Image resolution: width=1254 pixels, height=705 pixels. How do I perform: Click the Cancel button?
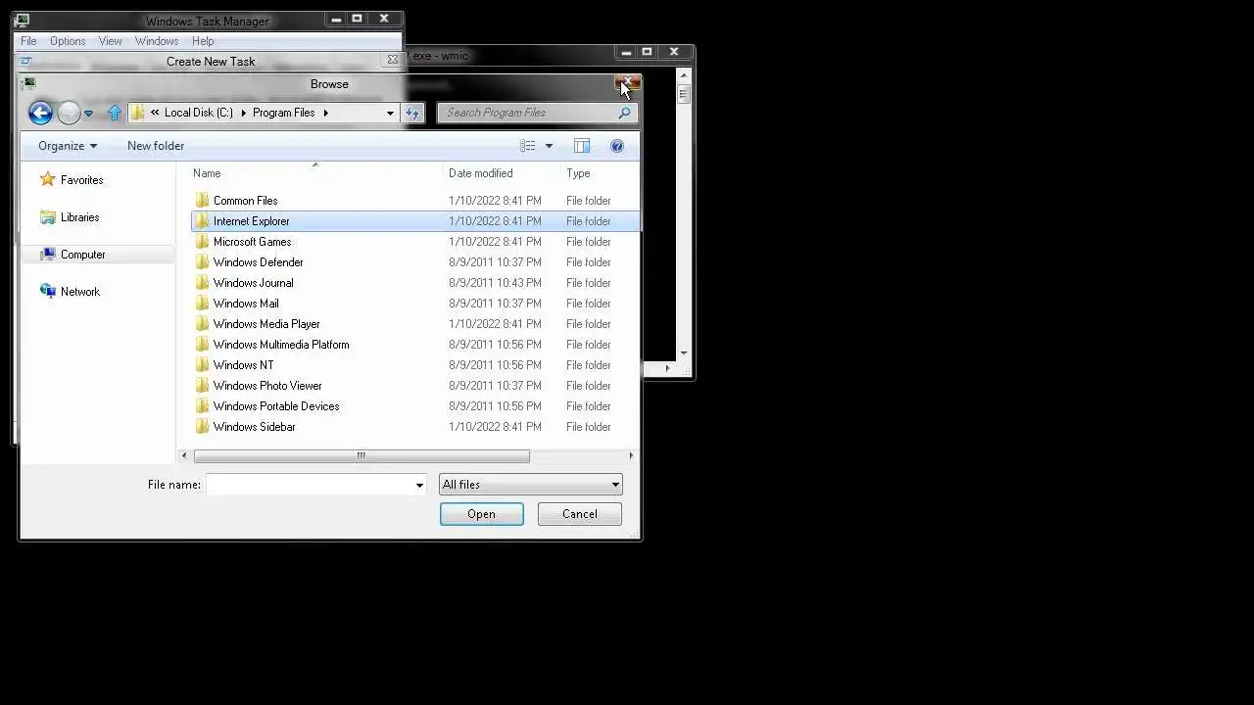(x=580, y=514)
